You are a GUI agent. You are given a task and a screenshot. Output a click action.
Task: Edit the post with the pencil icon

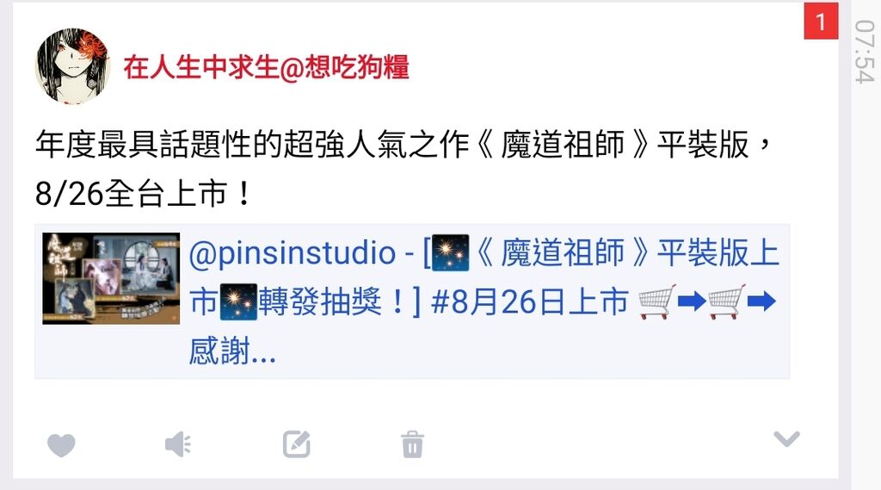pos(297,443)
